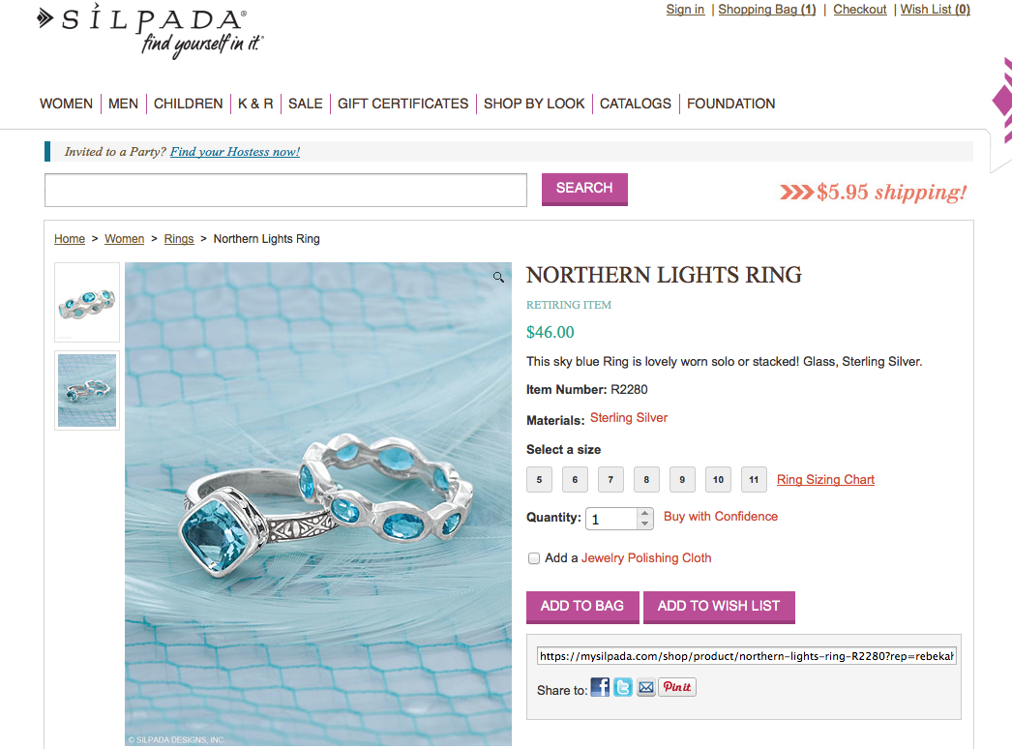The image size is (1012, 749).
Task: Select ring size 7
Action: click(610, 480)
